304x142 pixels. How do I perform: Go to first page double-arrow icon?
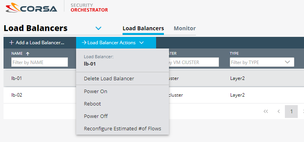266,111
